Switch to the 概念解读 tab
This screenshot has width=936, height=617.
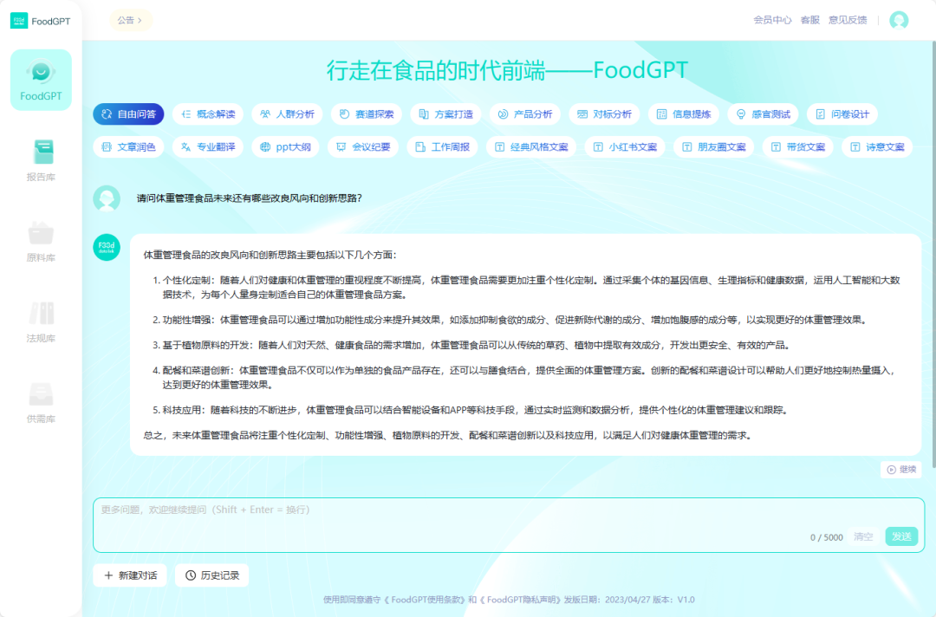(x=208, y=114)
